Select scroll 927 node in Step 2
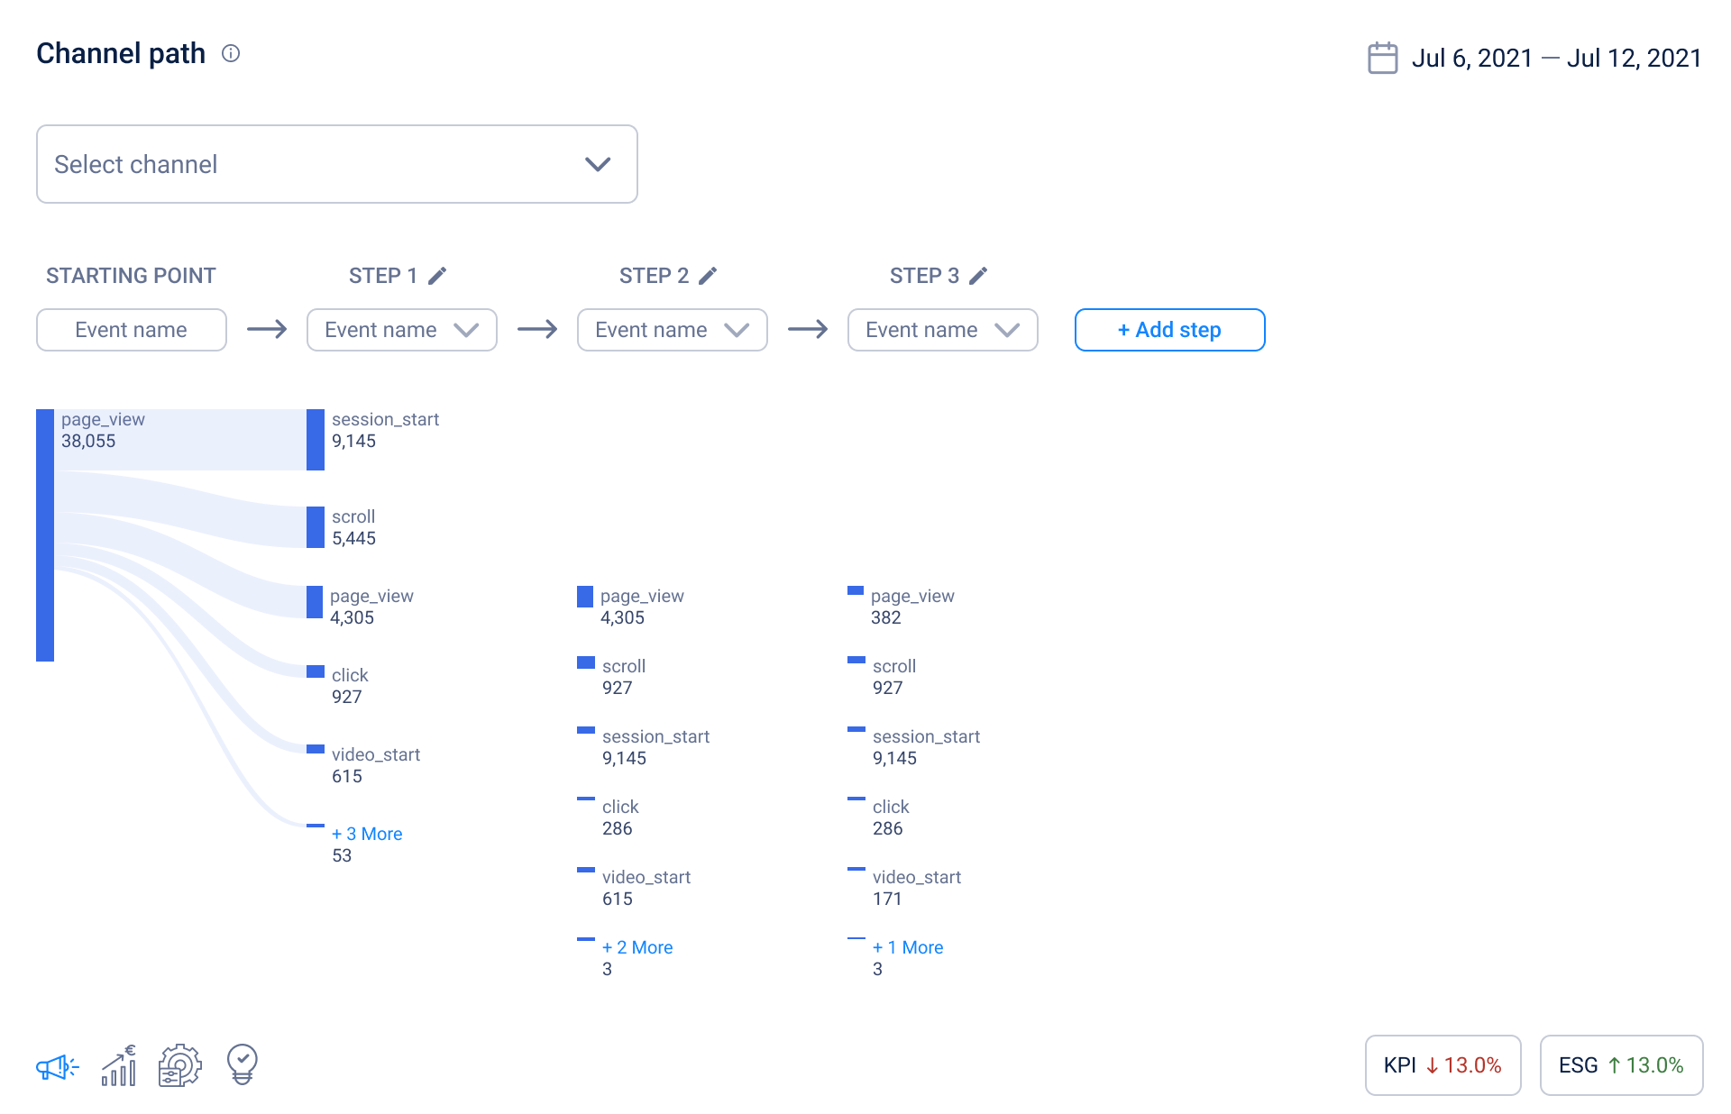This screenshot has height=1114, width=1731. tap(586, 662)
